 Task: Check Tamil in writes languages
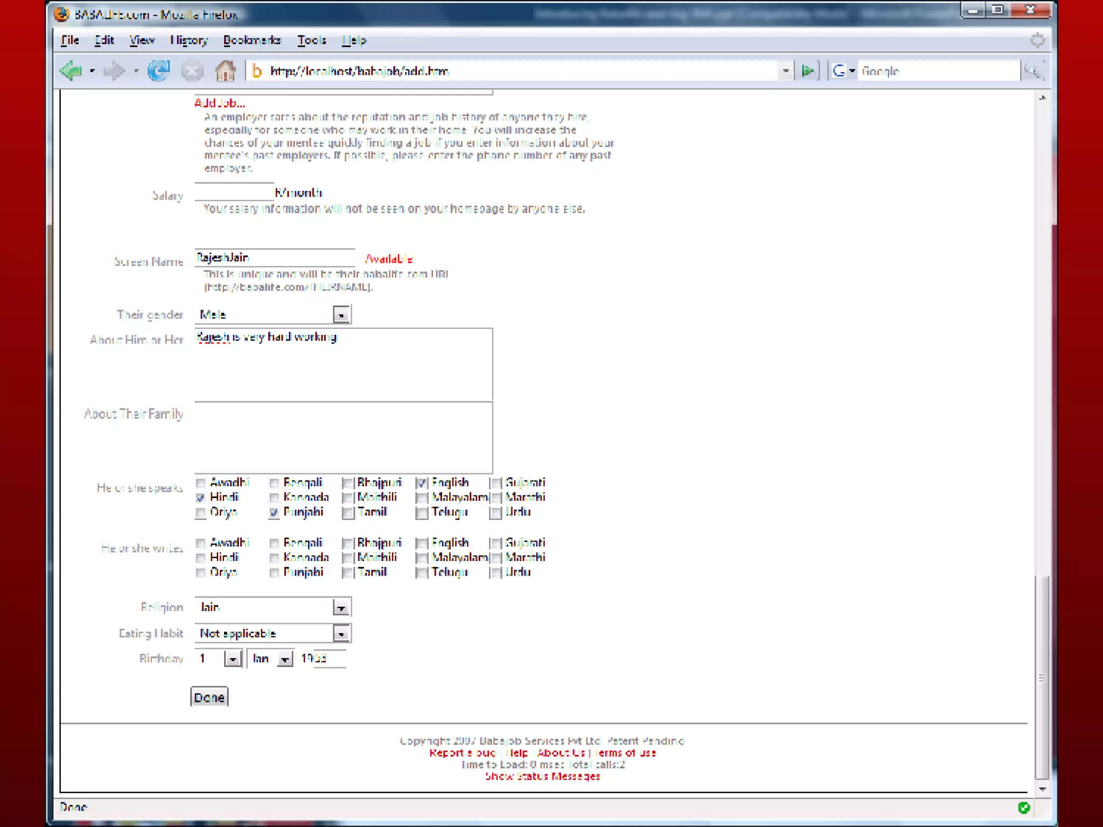point(348,573)
